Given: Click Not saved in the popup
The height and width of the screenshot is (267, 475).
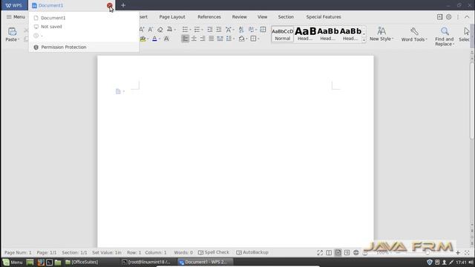Looking at the screenshot, I should tap(51, 27).
